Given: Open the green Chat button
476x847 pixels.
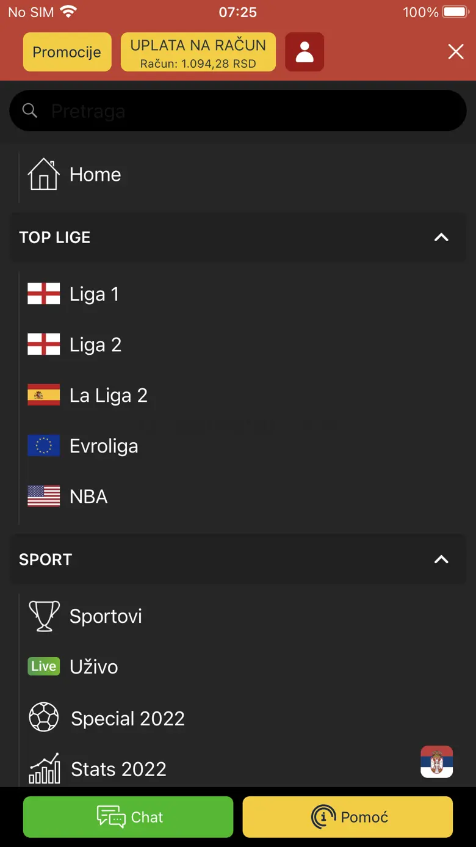Looking at the screenshot, I should [x=128, y=816].
